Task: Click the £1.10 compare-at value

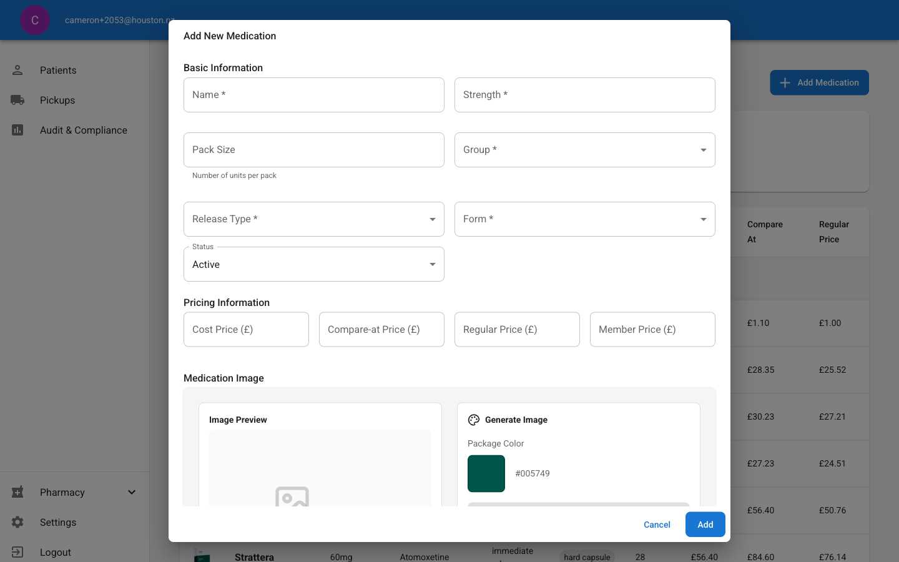Action: pyautogui.click(x=758, y=323)
